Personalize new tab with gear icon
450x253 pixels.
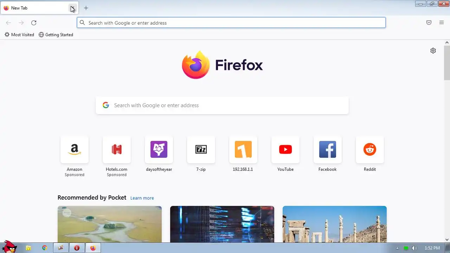[433, 51]
